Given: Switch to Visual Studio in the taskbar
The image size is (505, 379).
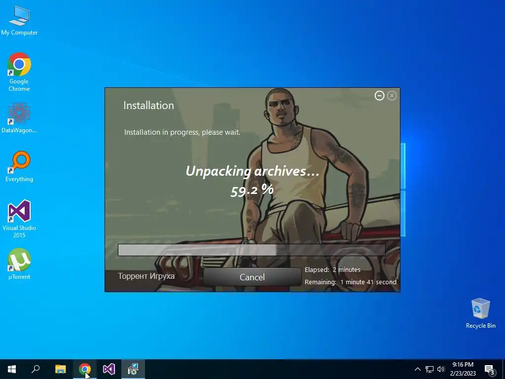Looking at the screenshot, I should point(109,369).
